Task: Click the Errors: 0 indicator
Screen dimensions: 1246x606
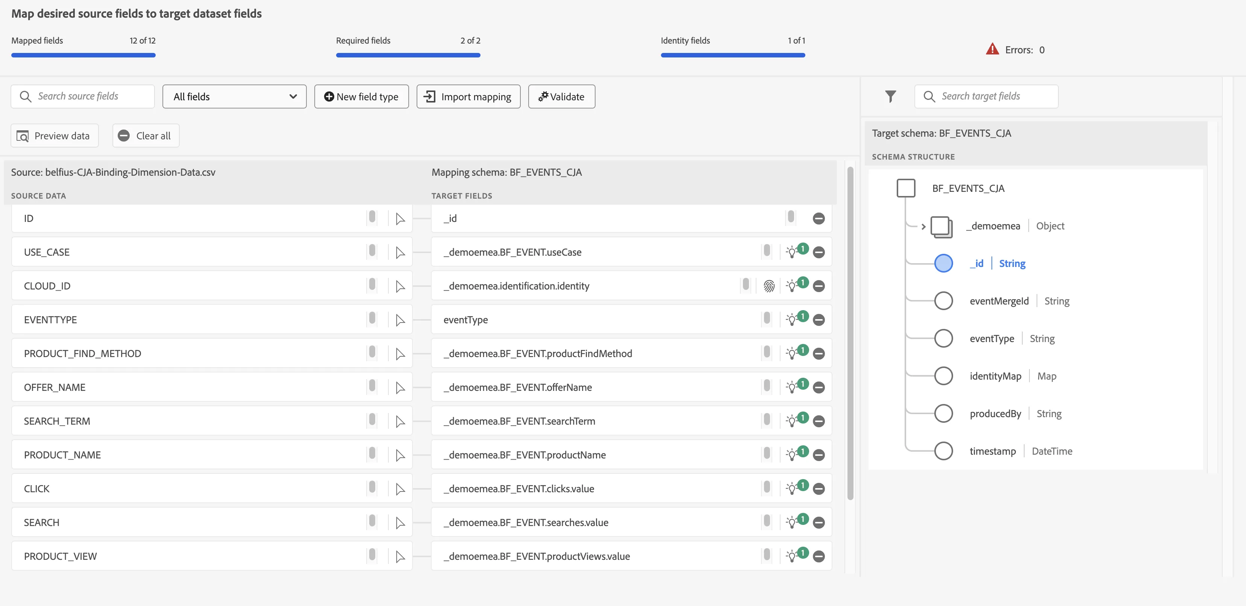Action: 1015,50
